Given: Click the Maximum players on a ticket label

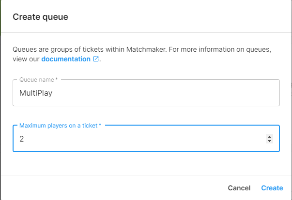Looking at the screenshot, I should point(59,126).
